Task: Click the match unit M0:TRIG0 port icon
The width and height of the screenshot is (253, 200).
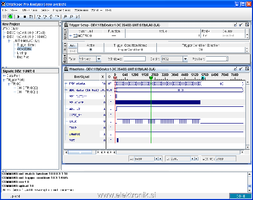Action: [75, 35]
